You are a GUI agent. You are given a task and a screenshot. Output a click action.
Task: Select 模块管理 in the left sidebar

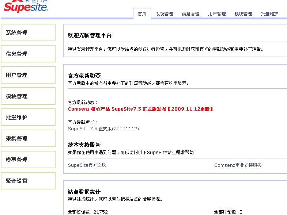point(28,96)
